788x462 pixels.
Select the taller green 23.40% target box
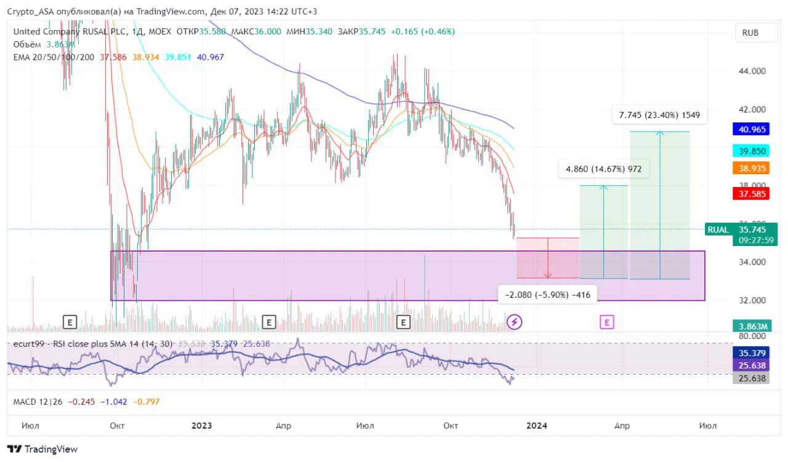point(660,205)
